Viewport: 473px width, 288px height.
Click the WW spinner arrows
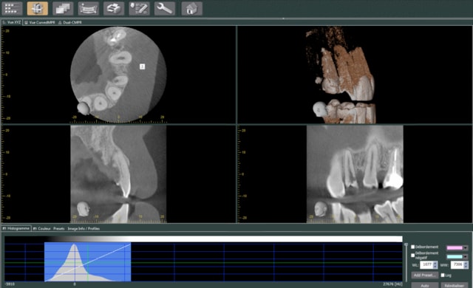[466, 265]
